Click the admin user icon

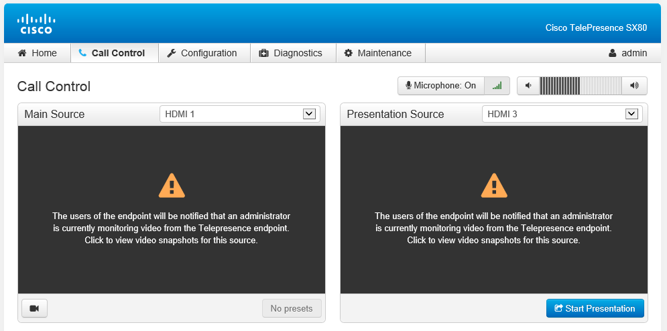(612, 53)
